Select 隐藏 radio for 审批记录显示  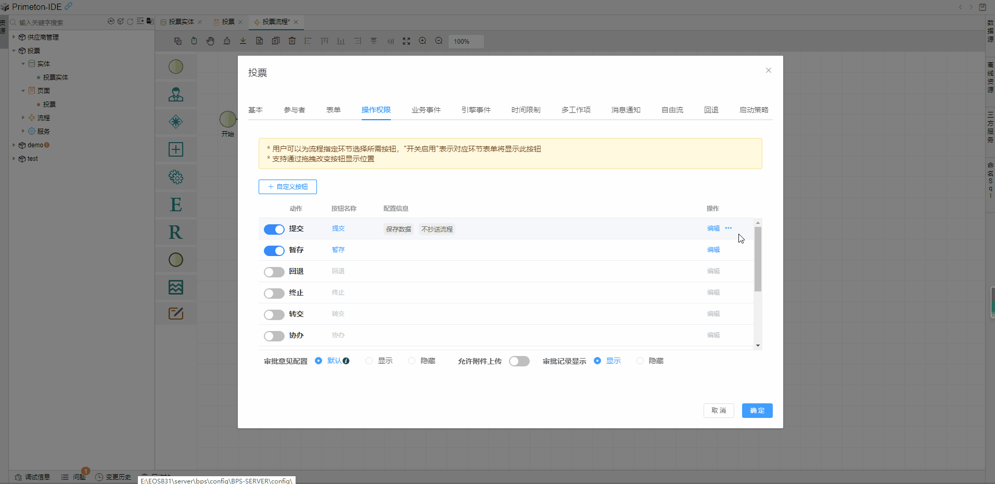(x=640, y=361)
